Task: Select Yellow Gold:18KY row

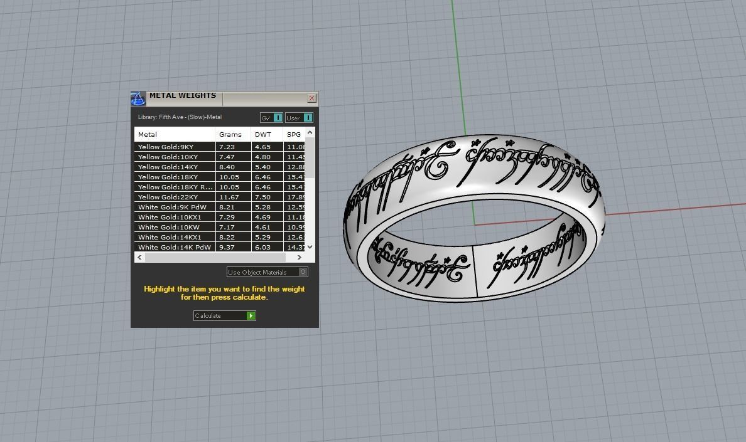Action: tap(220, 177)
